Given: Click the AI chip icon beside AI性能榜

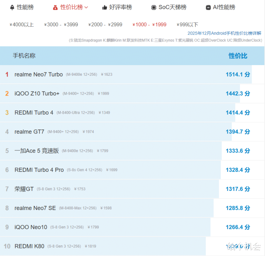Looking at the screenshot, I should coord(208,8).
